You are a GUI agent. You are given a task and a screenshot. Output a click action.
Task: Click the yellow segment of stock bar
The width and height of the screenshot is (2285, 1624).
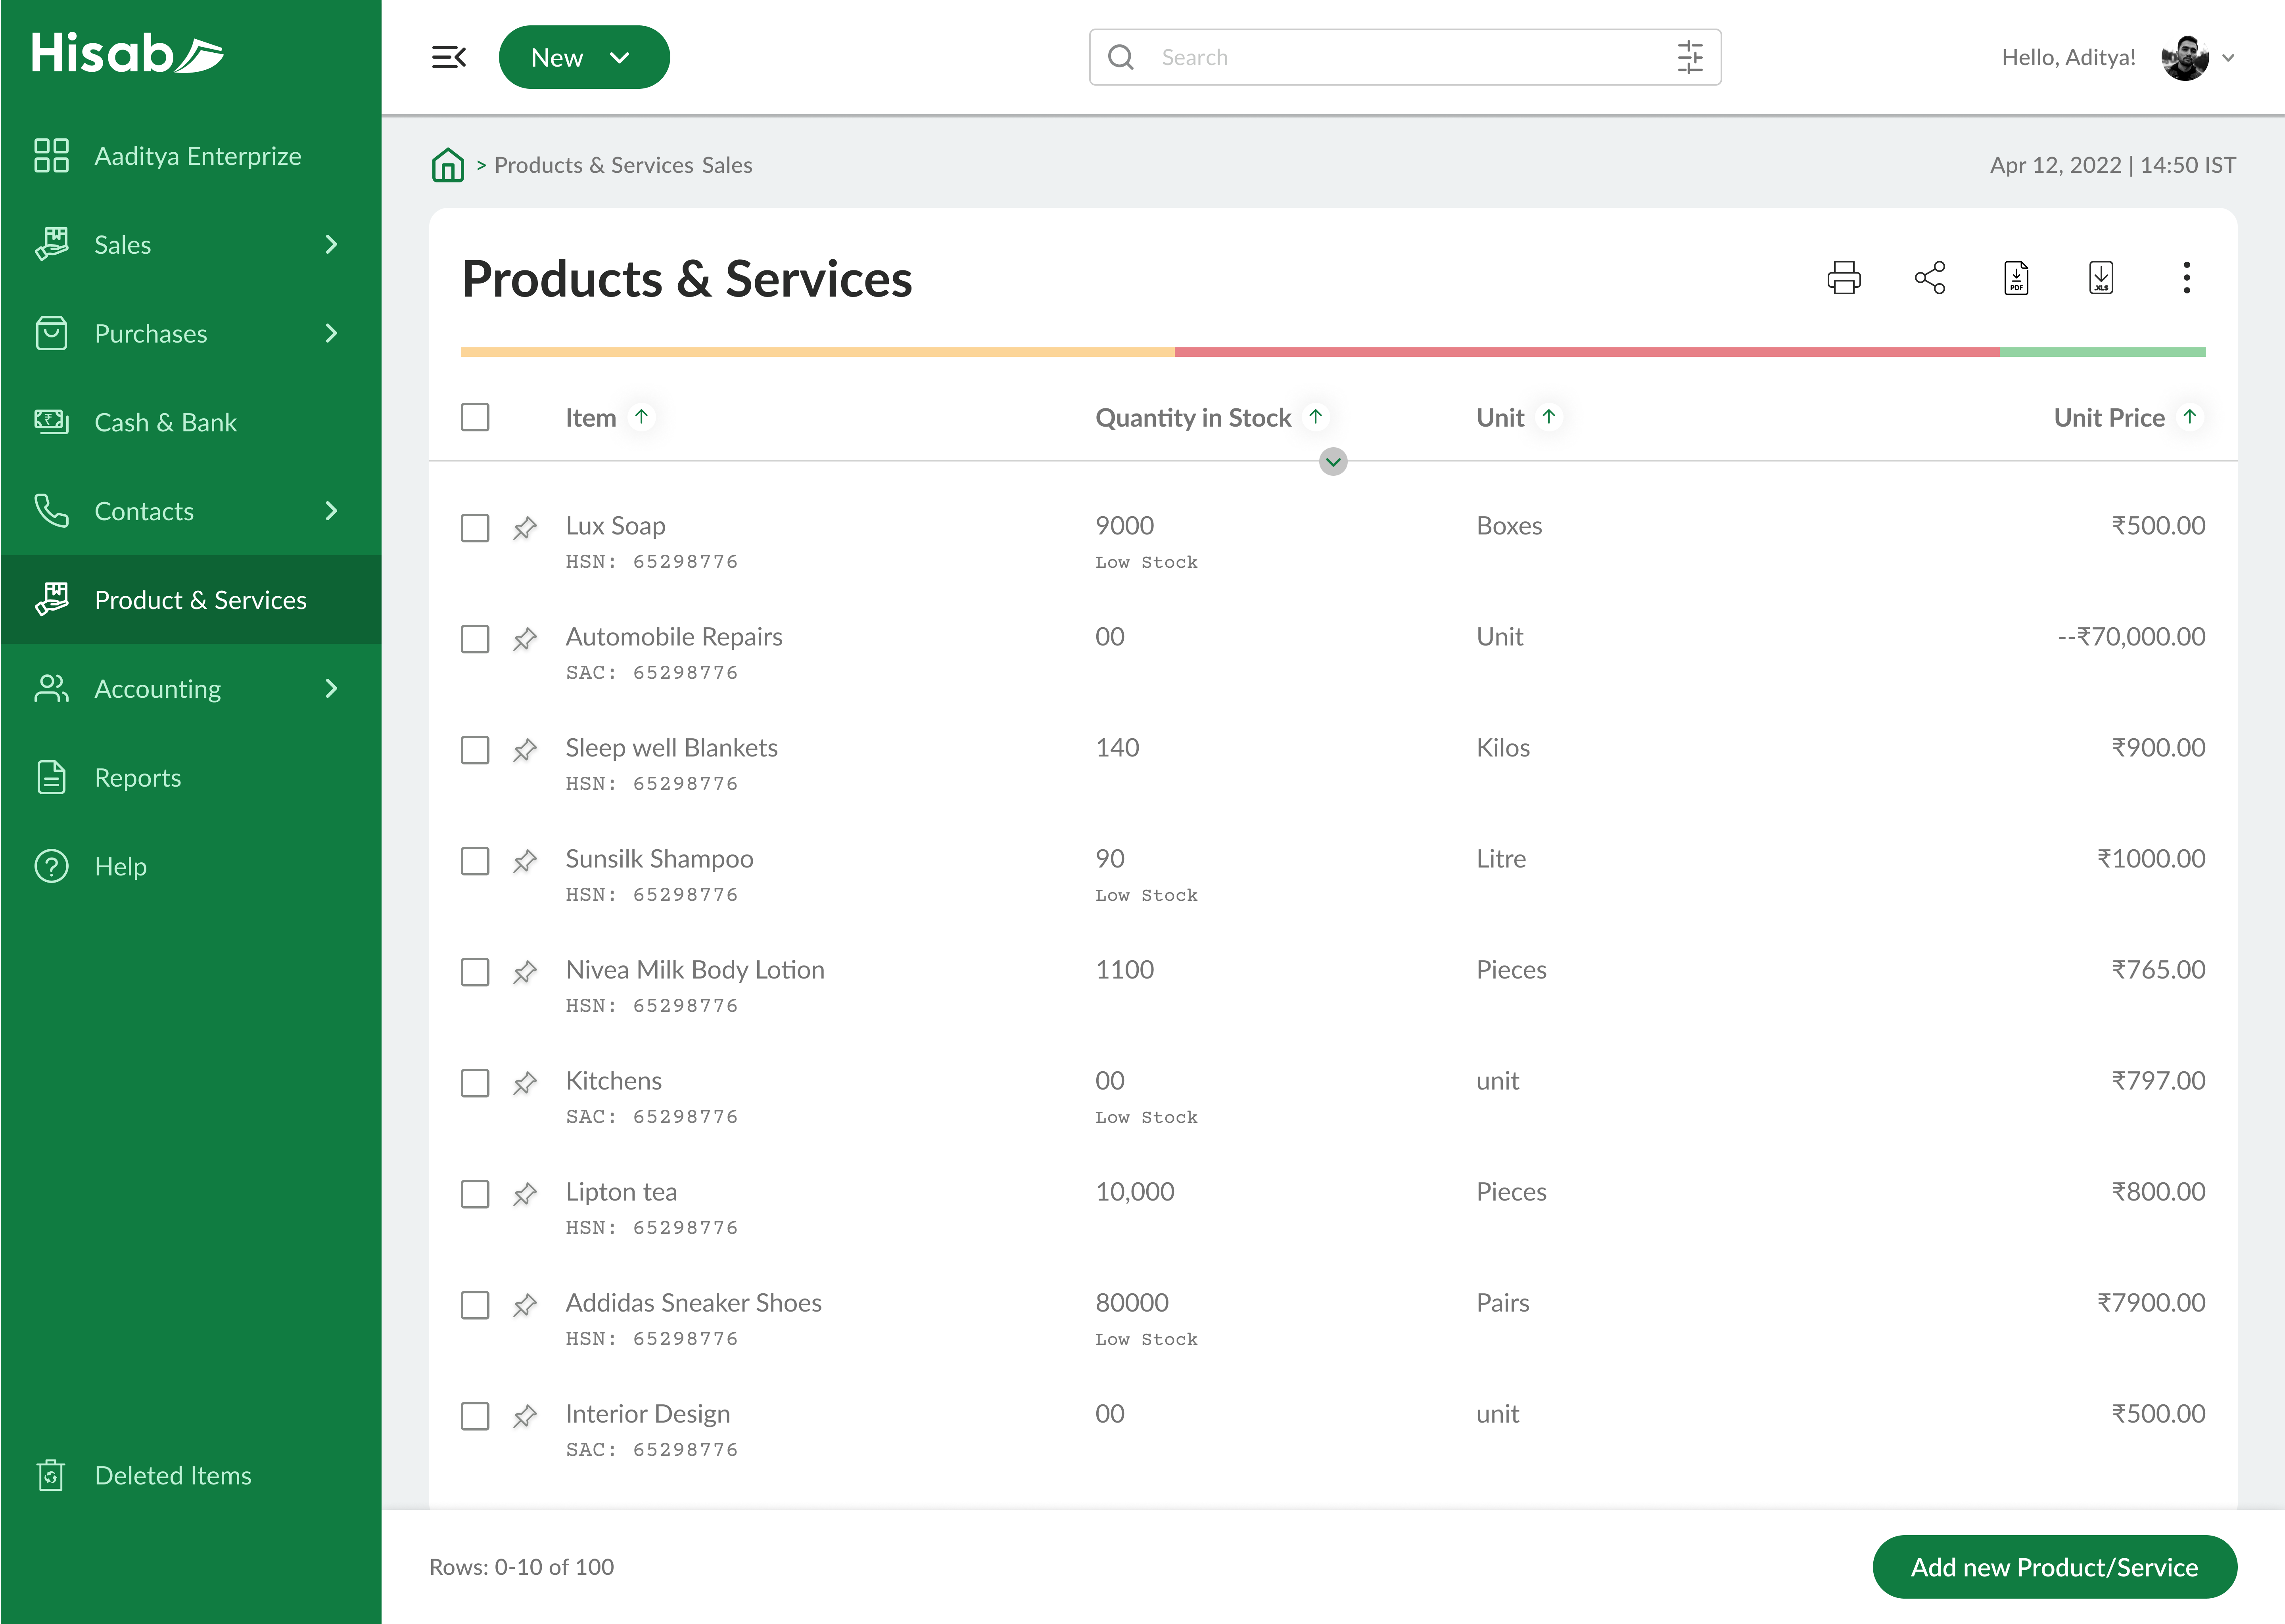click(x=817, y=352)
